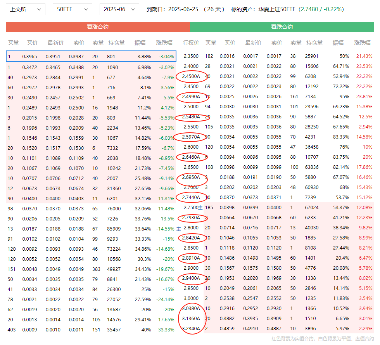Click the 主 marker beside strike 2.8000

pos(179,228)
